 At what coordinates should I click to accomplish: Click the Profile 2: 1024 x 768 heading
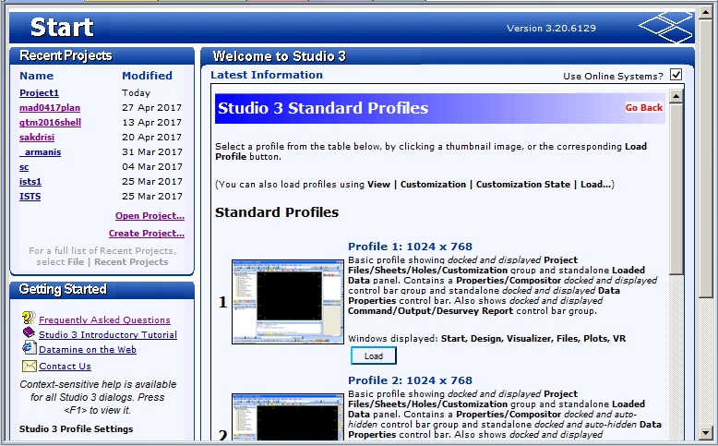(410, 380)
